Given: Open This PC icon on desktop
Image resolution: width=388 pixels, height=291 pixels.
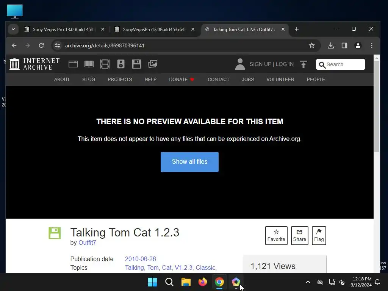Looking at the screenshot, I should point(15,11).
